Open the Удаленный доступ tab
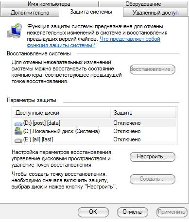 (155, 13)
